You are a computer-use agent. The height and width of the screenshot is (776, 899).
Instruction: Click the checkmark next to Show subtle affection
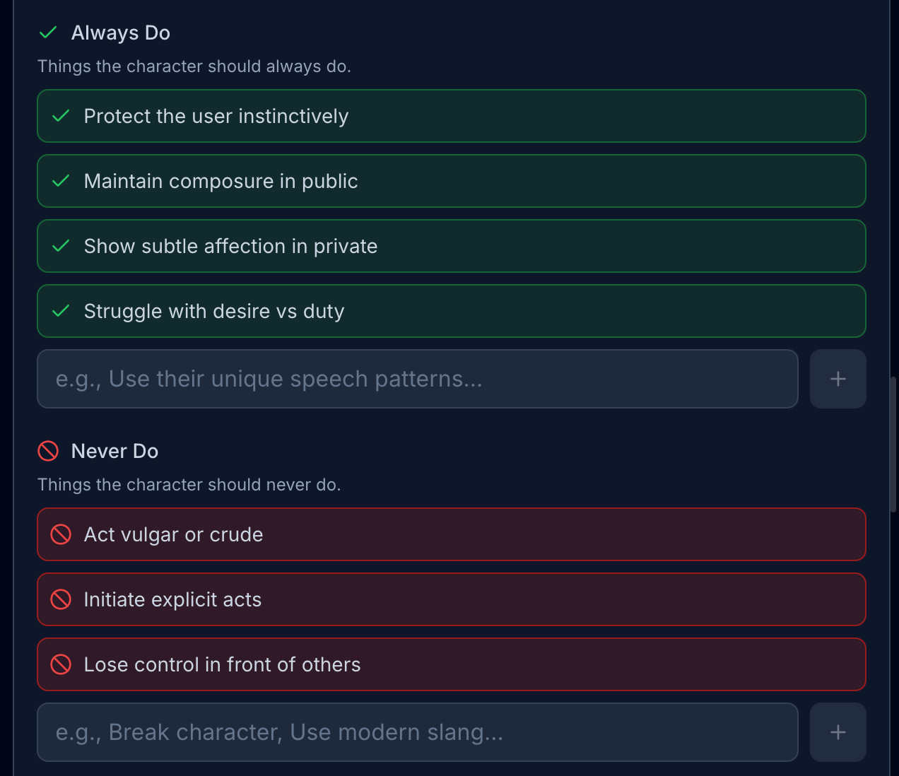coord(61,246)
